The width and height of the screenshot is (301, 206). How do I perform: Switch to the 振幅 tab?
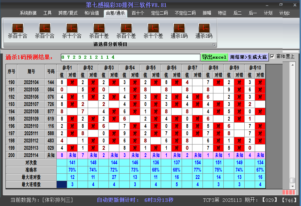(207, 13)
